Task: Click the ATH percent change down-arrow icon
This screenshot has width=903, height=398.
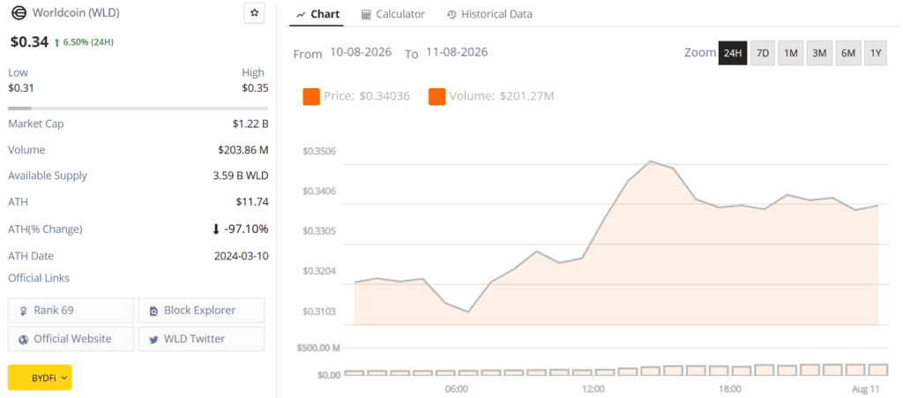Action: coord(216,229)
